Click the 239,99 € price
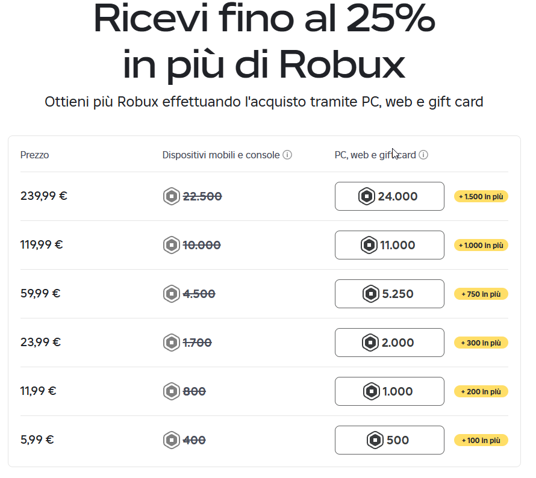536x478 pixels. pyautogui.click(x=44, y=196)
